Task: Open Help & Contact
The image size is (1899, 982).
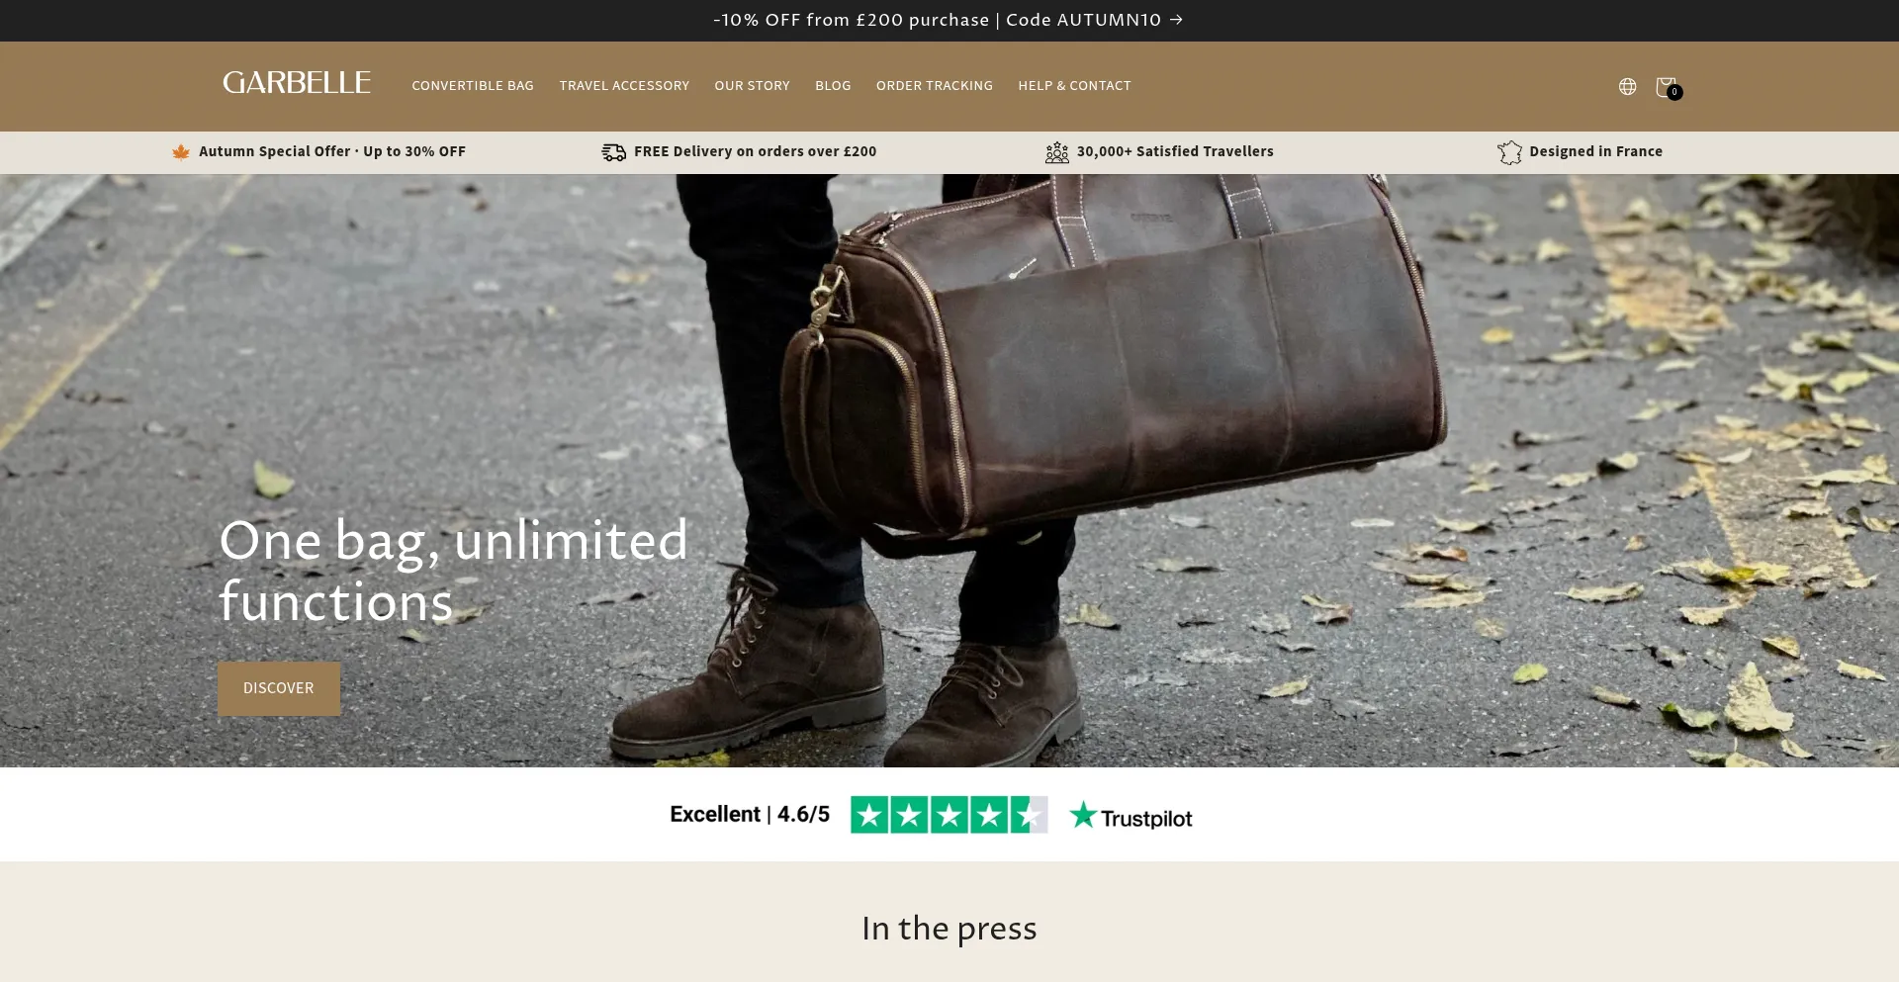Action: (x=1074, y=86)
